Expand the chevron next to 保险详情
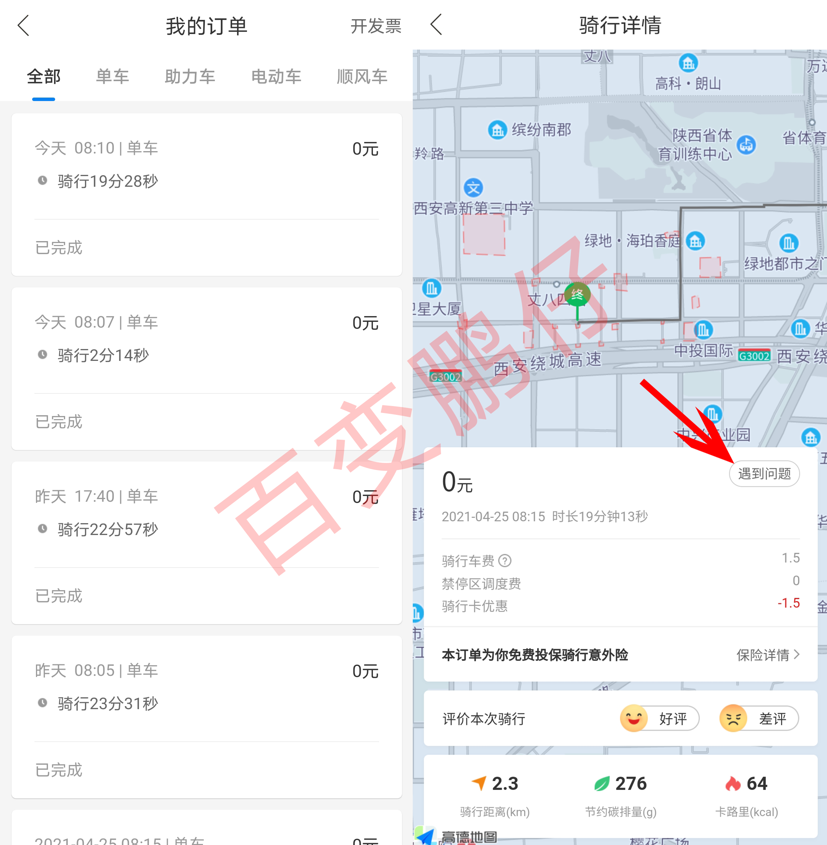 pyautogui.click(x=797, y=654)
